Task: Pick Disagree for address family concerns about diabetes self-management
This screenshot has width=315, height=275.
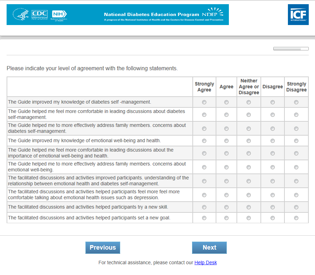Action: (273, 129)
